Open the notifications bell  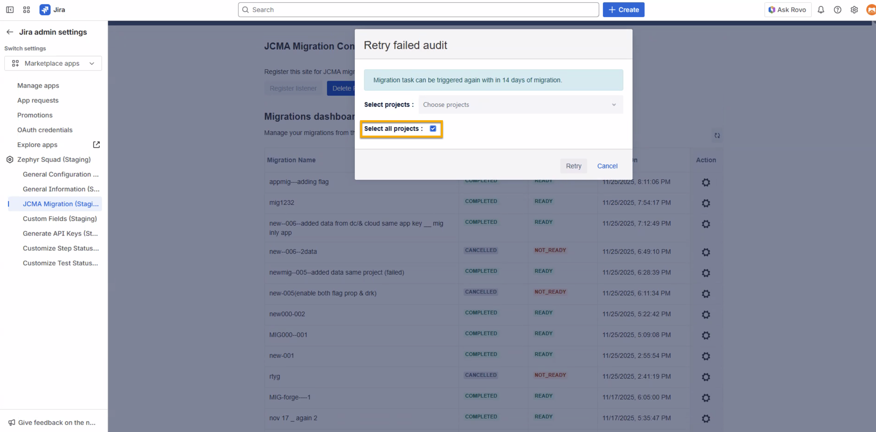(x=820, y=10)
